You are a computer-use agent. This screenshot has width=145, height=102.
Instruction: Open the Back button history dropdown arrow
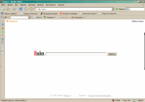11,9
